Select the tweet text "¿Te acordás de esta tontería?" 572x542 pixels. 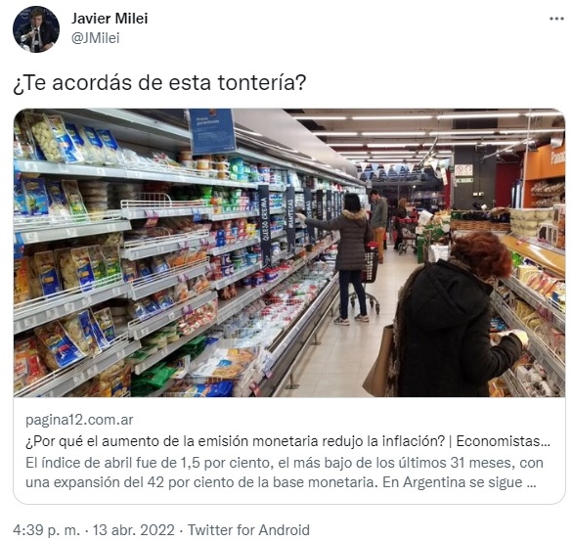tap(159, 83)
